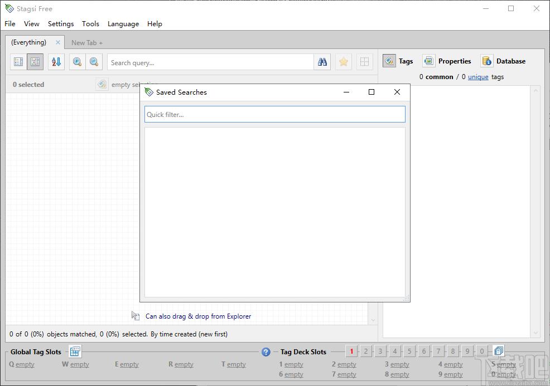Click the object list scroll down arrow
550x386 pixels.
(373, 320)
